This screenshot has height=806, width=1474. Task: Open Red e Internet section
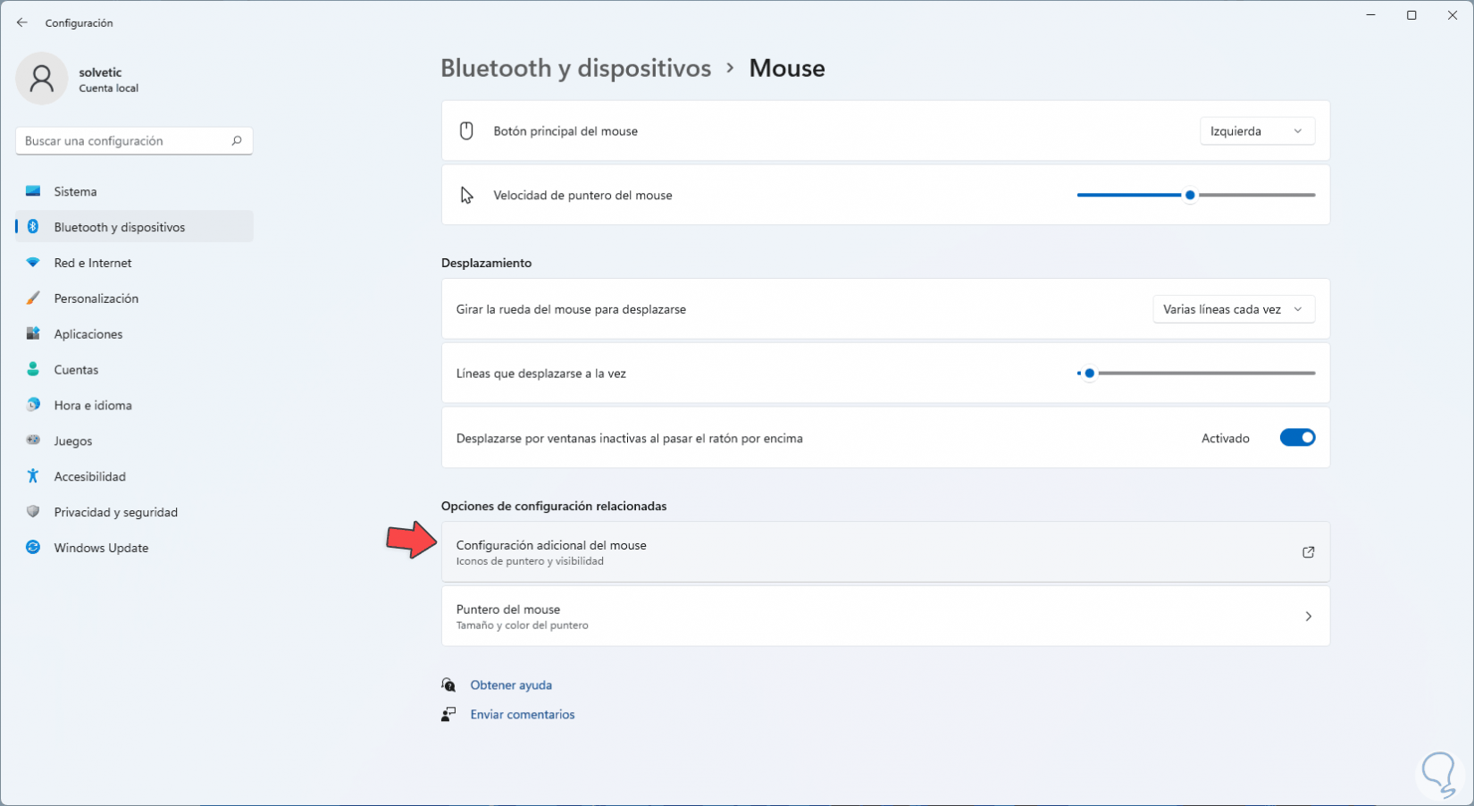click(x=93, y=263)
